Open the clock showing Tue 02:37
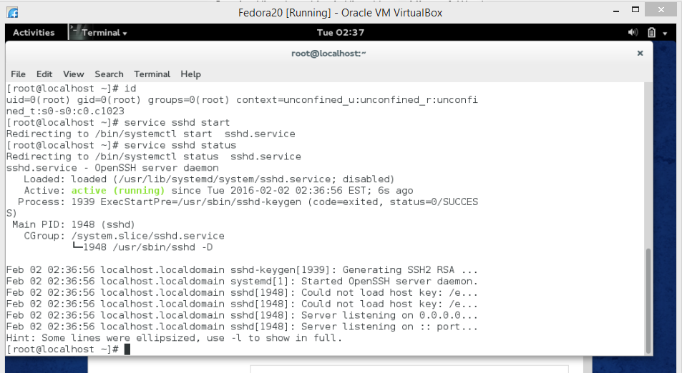This screenshot has height=373, width=682. [341, 33]
